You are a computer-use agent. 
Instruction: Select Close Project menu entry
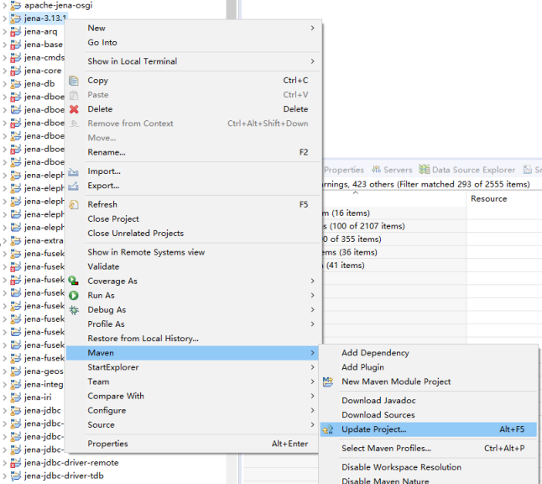click(193, 219)
